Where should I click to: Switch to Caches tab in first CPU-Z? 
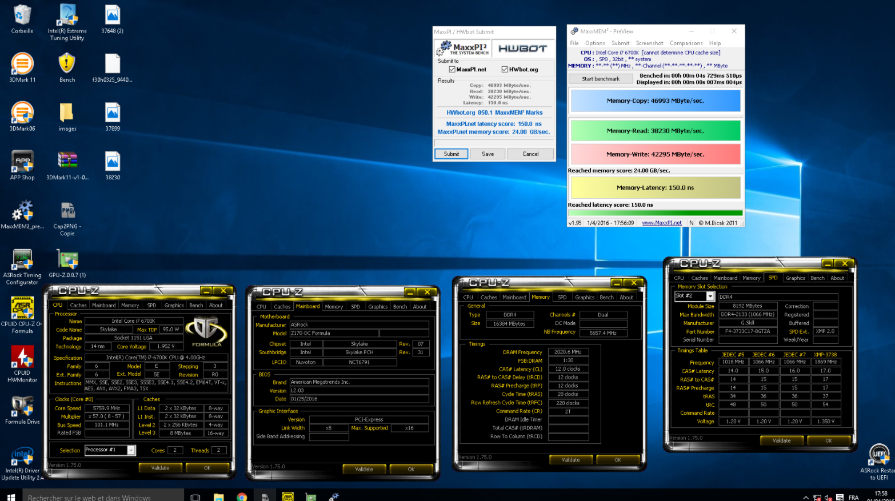(78, 305)
